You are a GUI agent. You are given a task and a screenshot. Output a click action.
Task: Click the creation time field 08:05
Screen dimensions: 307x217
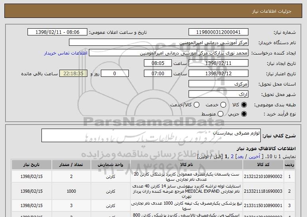(158, 63)
